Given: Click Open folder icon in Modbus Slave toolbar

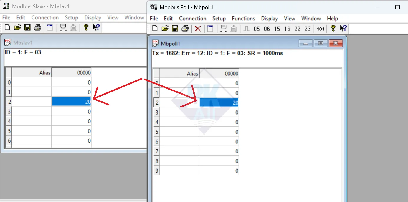Looking at the screenshot, I should tap(17, 27).
